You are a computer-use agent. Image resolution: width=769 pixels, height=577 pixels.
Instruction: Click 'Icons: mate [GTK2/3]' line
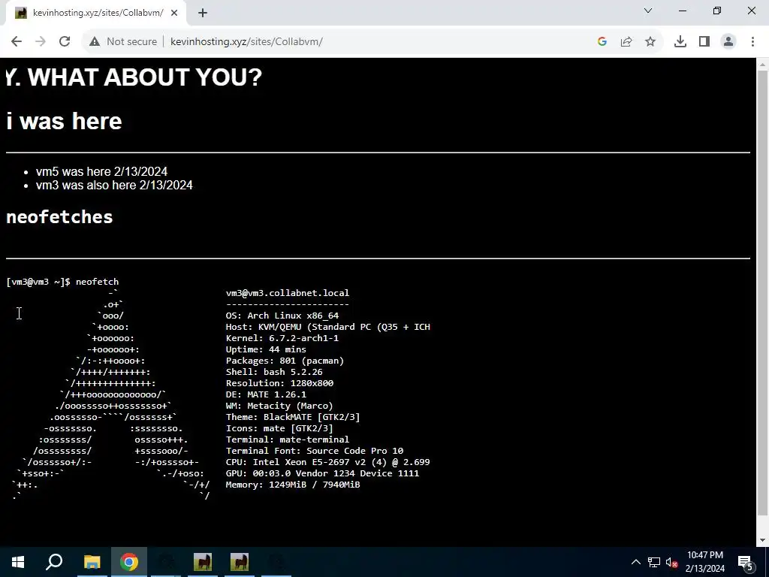279,428
